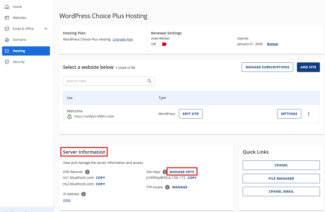
Task: Toggle Auto-Renew on
Action: click(162, 44)
